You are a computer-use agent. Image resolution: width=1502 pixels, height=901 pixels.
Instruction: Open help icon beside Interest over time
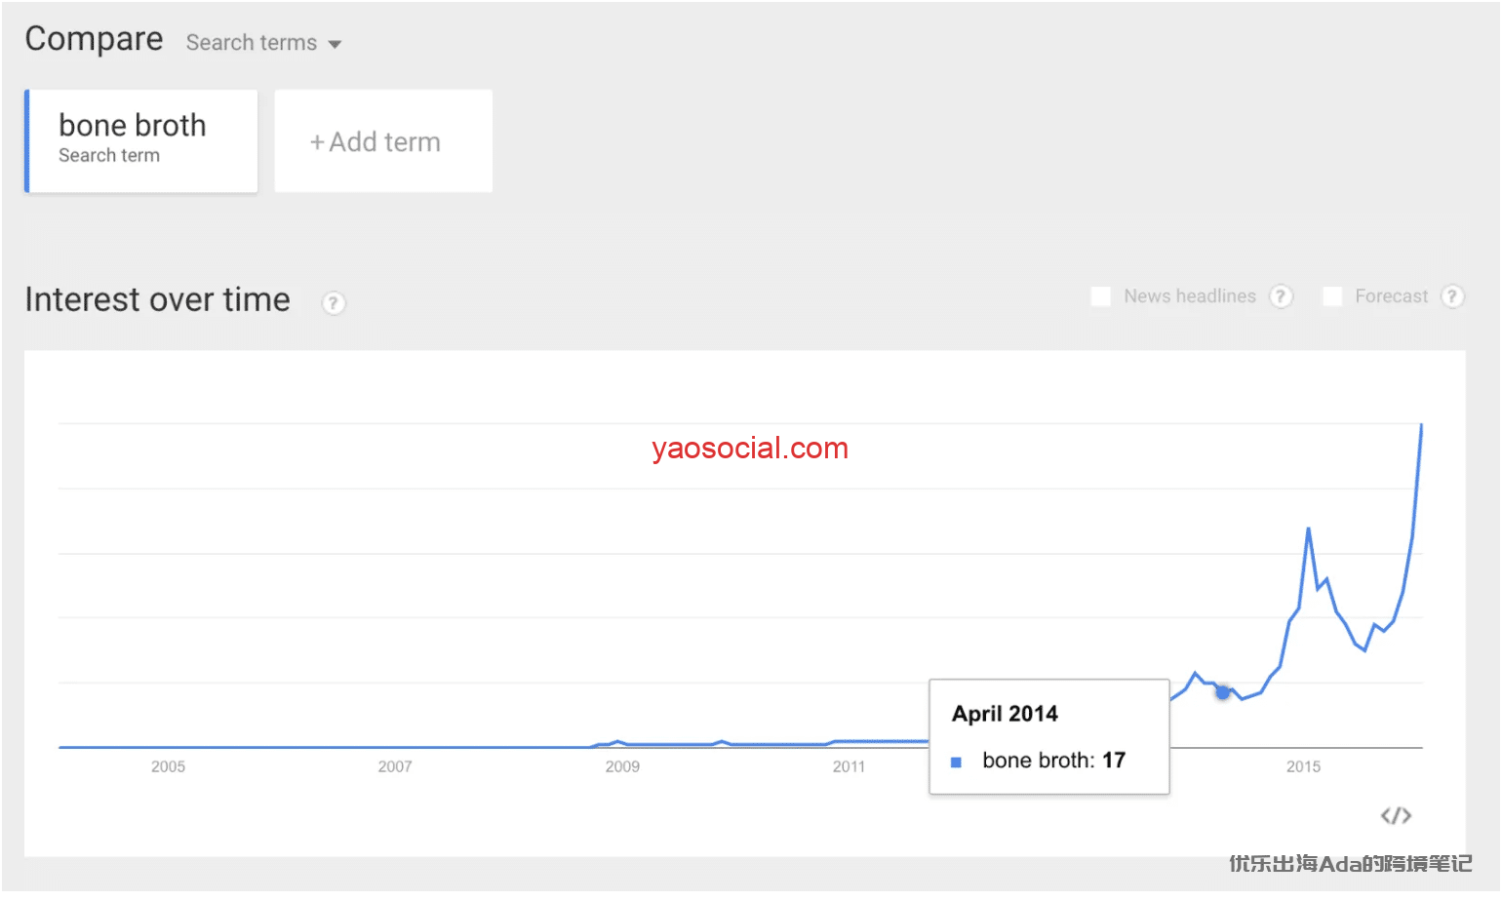pyautogui.click(x=334, y=303)
